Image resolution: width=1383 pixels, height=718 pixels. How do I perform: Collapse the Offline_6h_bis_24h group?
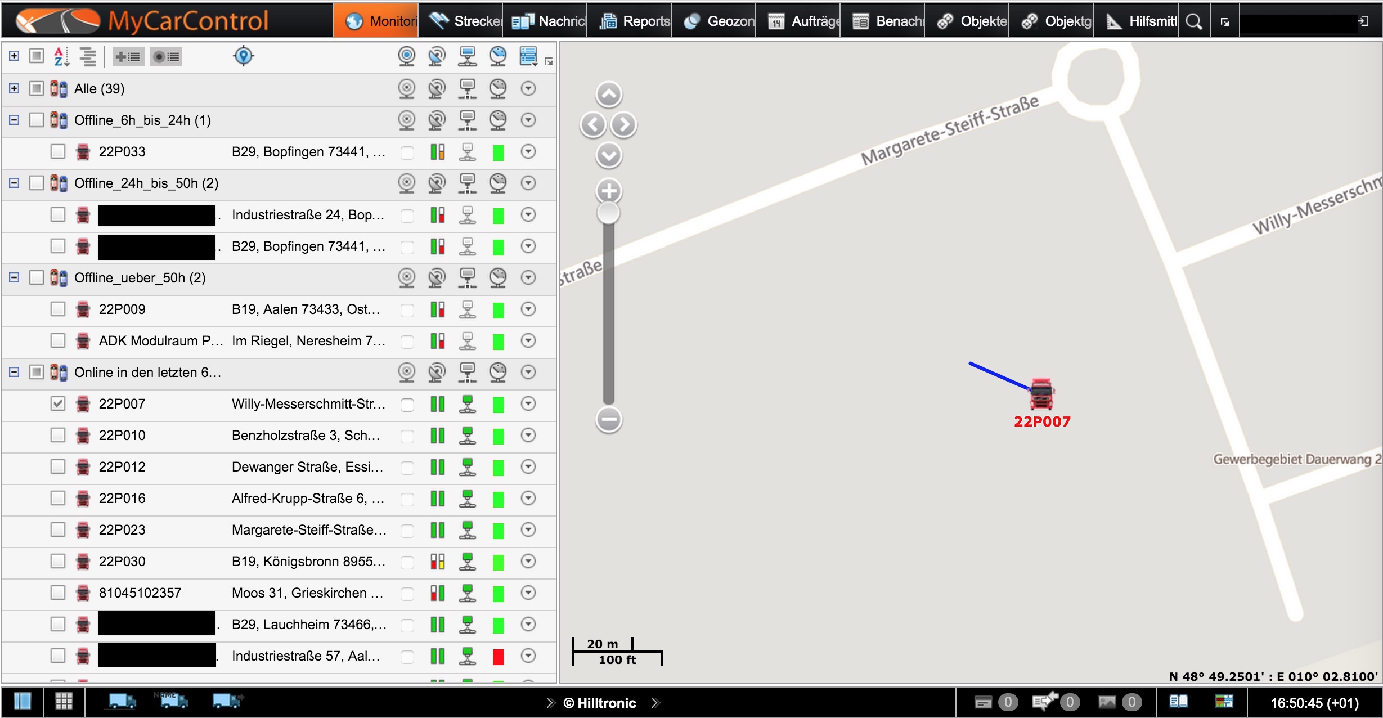click(14, 120)
